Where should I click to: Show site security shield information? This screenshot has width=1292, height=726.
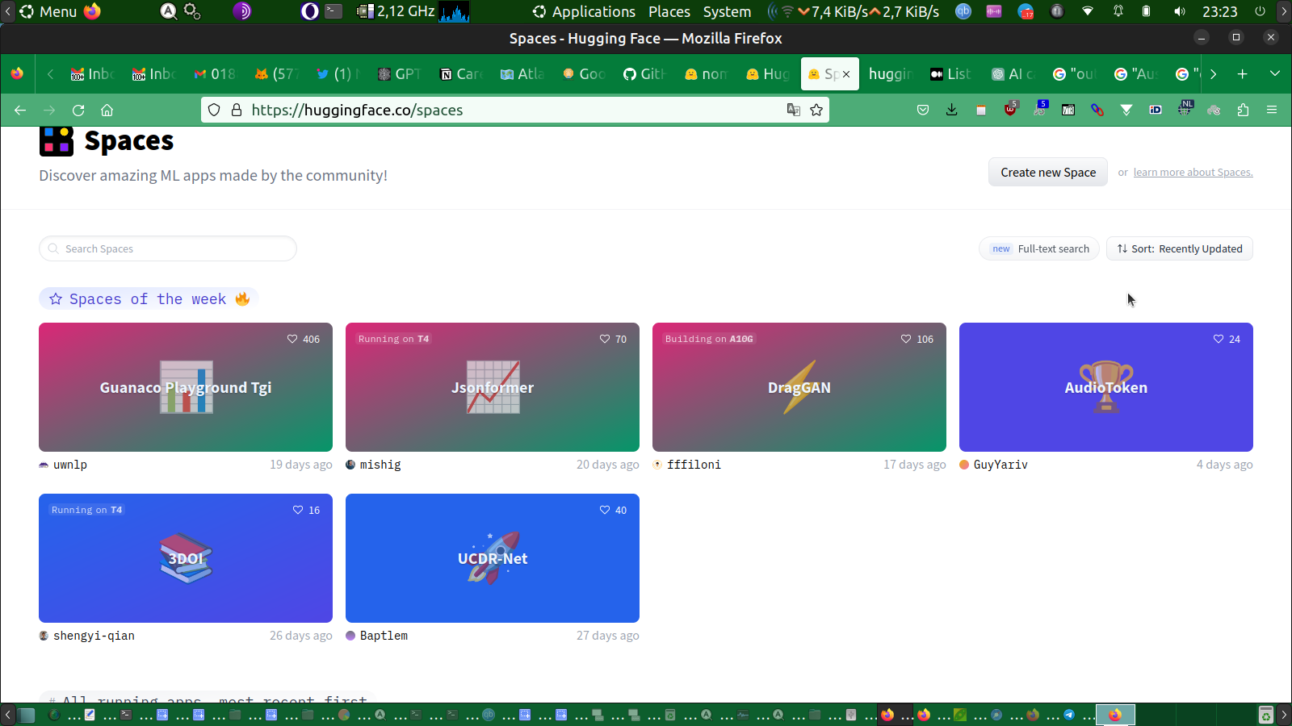pos(214,110)
